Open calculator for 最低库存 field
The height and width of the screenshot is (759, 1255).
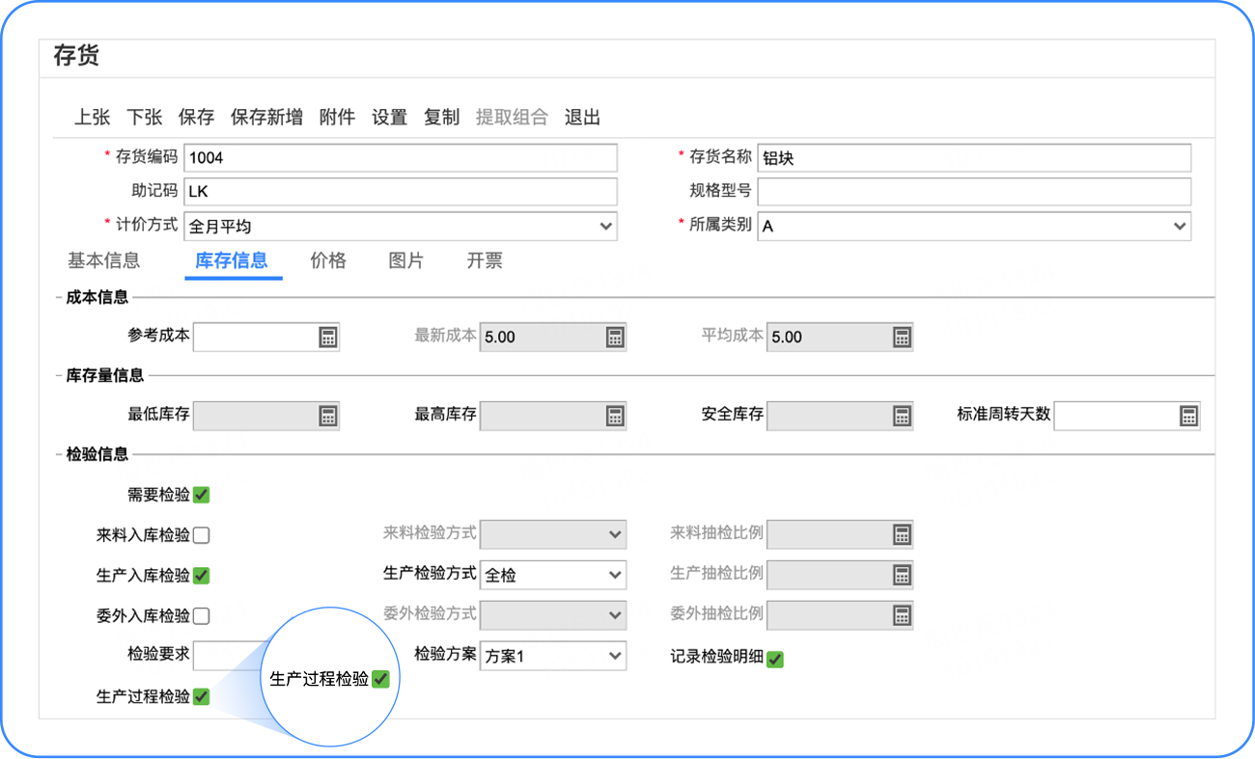coord(327,416)
